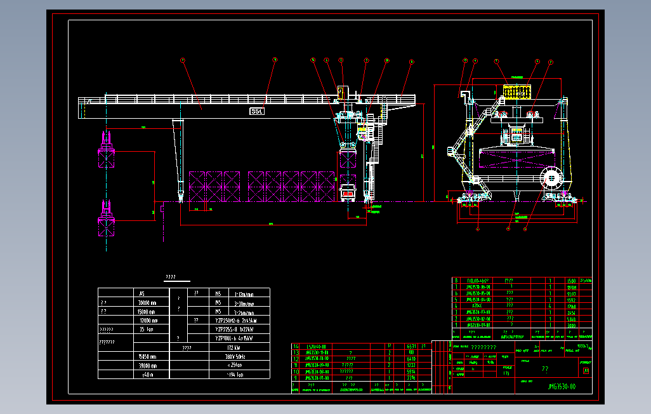Click the 30000 mm value cell
This screenshot has height=414, width=651.
[x=147, y=303]
